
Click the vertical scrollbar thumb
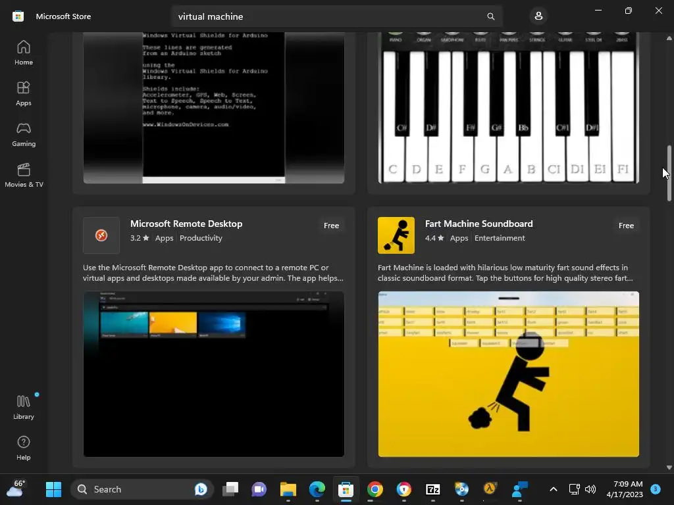click(669, 174)
